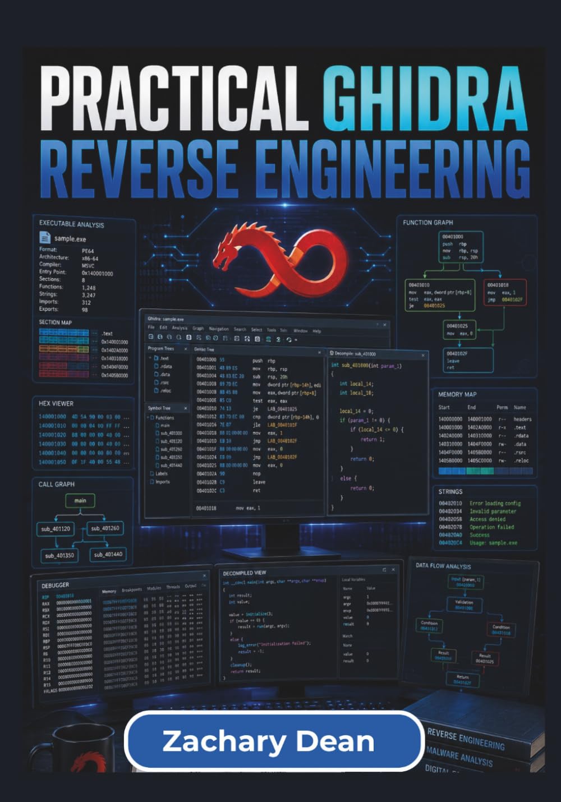This screenshot has width=561, height=802.
Task: Click the .rdata file icon in Program Trees
Action: 157,366
